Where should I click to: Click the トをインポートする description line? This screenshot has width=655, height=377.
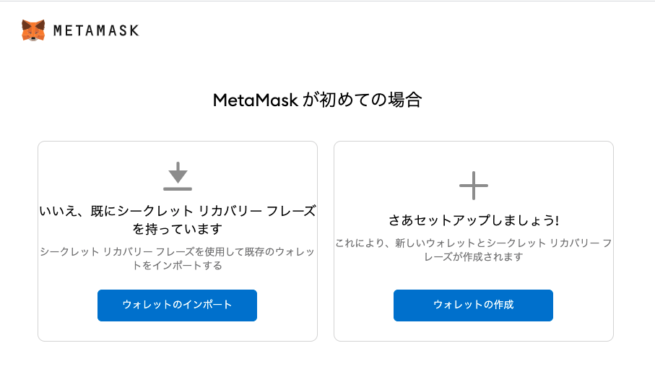[x=178, y=265]
